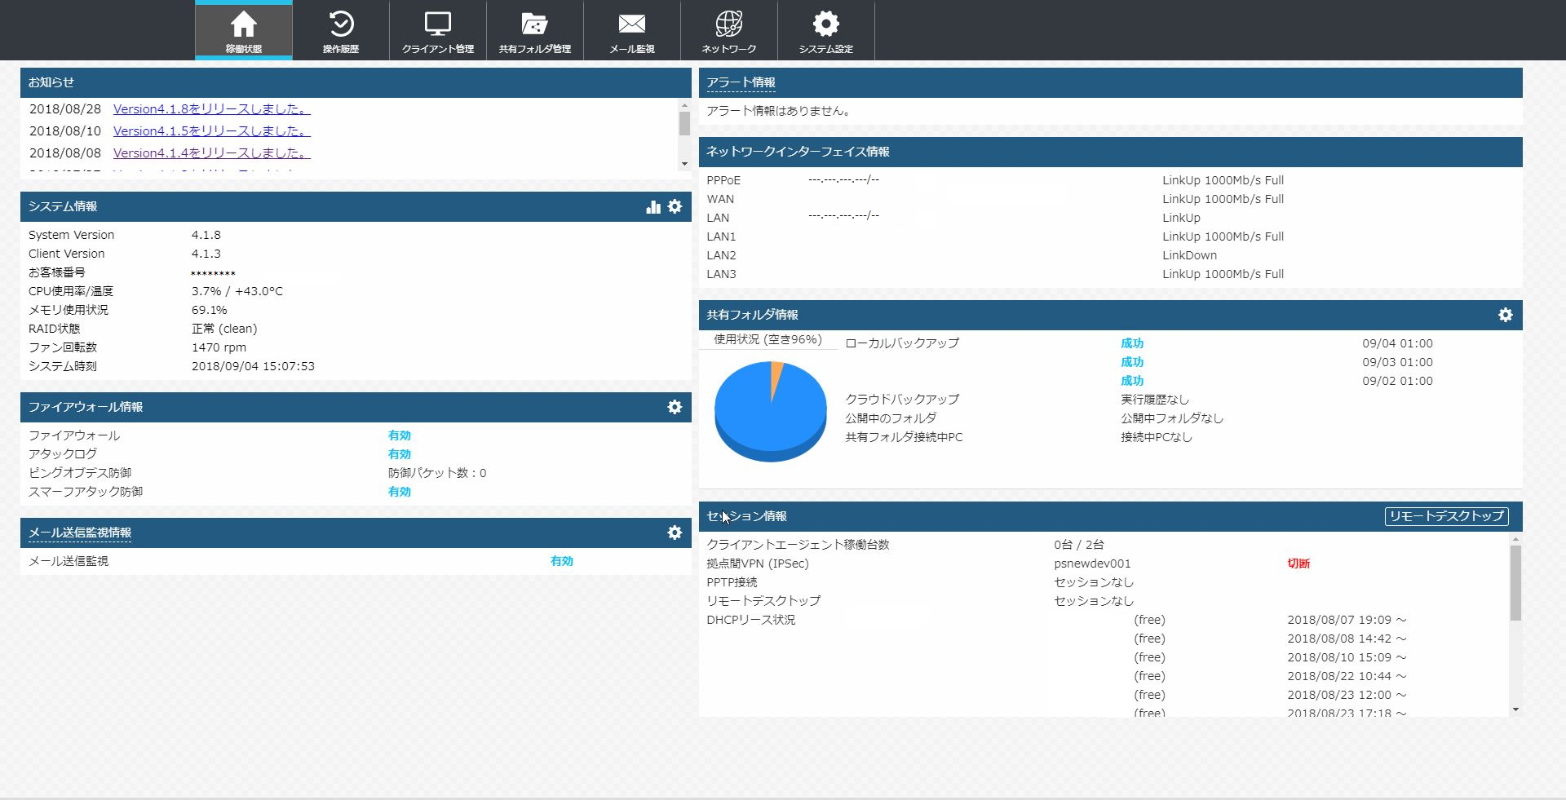This screenshot has height=800, width=1566.
Task: Open ファイアウォール情報 gear settings
Action: coord(675,407)
